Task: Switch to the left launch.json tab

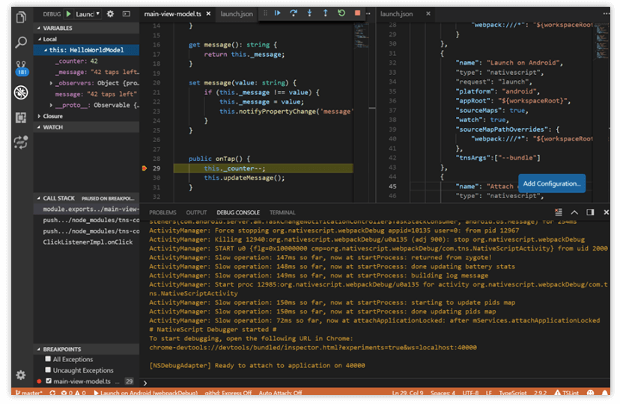Action: tap(237, 13)
